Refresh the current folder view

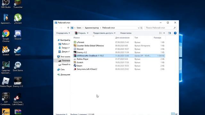[141, 28]
